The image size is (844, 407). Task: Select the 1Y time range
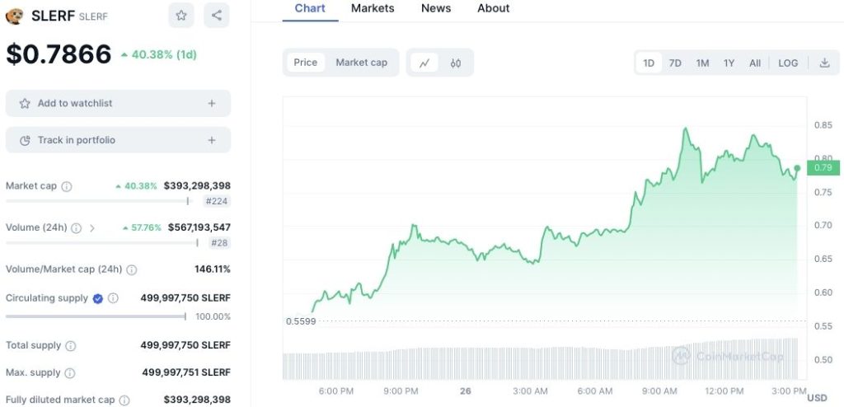point(729,63)
